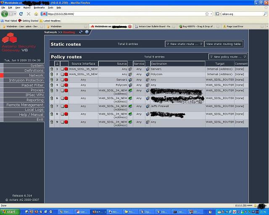Click the host icon next to Polycom source in row 4
Viewport: 269px width, 215px height.
point(130,85)
